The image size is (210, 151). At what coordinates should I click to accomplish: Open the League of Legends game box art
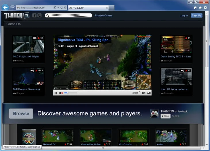tap(29, 137)
